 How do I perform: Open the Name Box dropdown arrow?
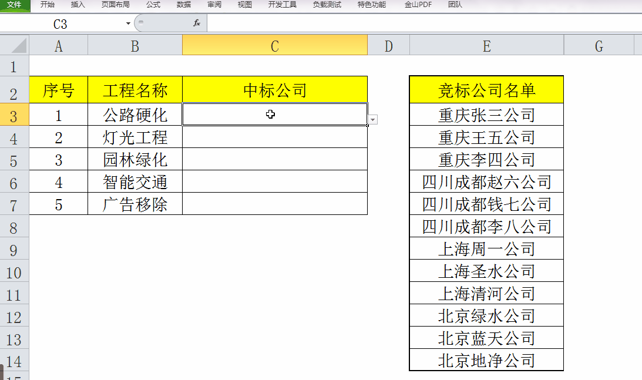(127, 23)
